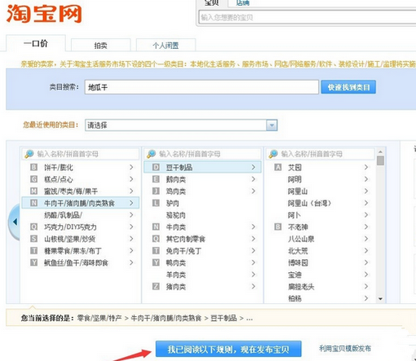
Task: Select subcategory 豆干制品
Action: click(202, 167)
